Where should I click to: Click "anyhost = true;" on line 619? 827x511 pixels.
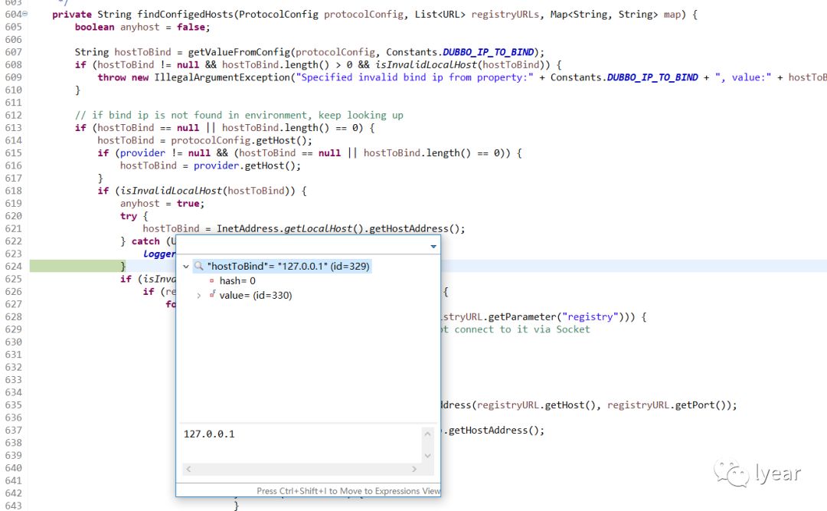pyautogui.click(x=162, y=203)
